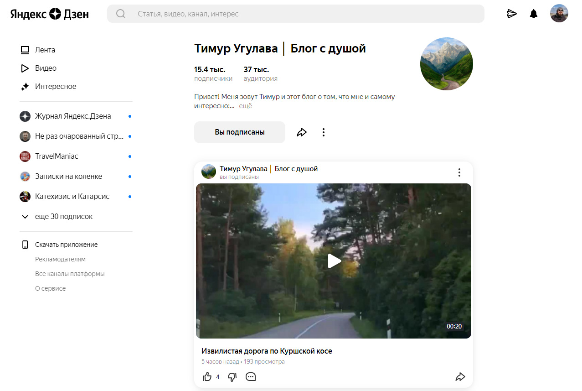Click the 5 часов назад • 193 просмотра text
The image size is (582, 391).
pos(243,362)
